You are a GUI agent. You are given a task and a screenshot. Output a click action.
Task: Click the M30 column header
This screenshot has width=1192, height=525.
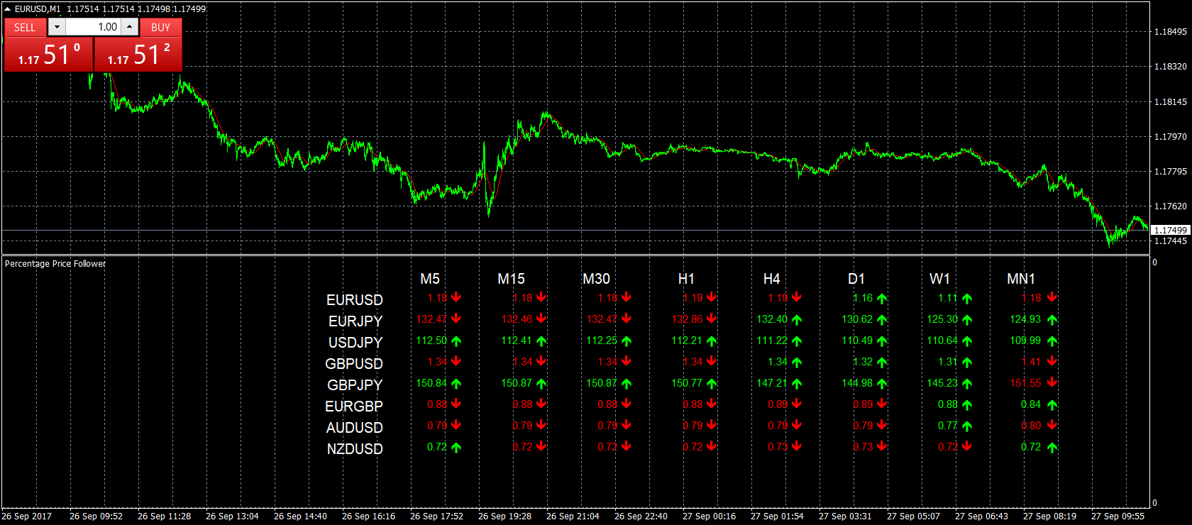pyautogui.click(x=596, y=279)
